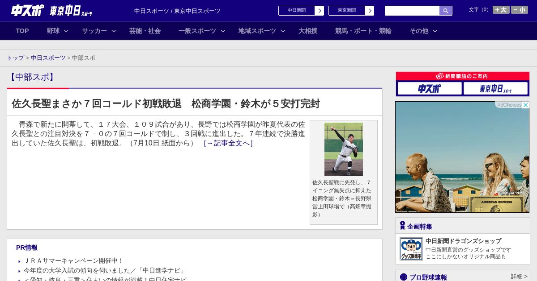Viewport: 537px width, 281px height.
Task: Close the ad with X icon
Action: click(526, 105)
